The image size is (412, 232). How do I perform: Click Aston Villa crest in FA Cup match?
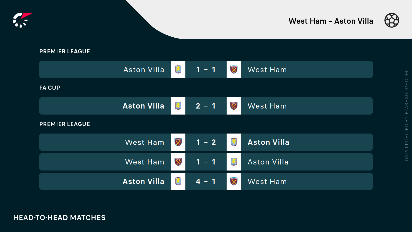(x=178, y=106)
